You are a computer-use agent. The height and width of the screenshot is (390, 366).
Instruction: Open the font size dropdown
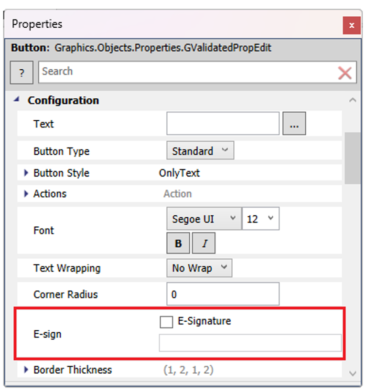coord(260,219)
